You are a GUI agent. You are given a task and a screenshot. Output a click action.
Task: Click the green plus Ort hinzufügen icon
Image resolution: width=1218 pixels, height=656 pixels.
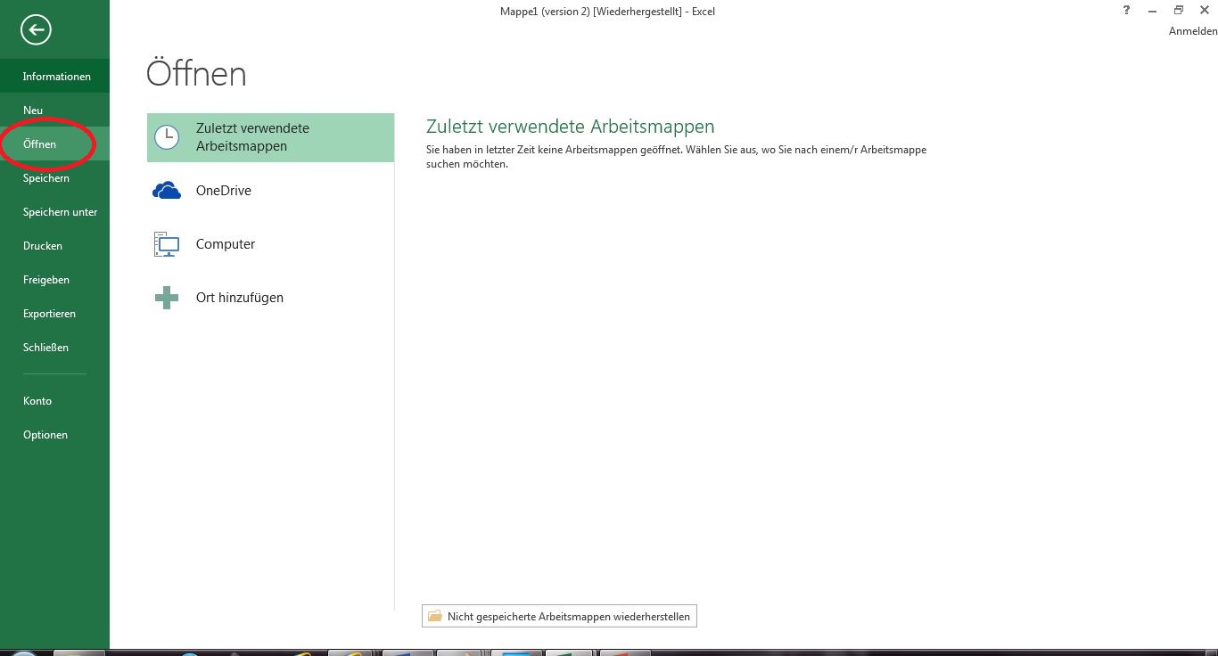(x=167, y=298)
